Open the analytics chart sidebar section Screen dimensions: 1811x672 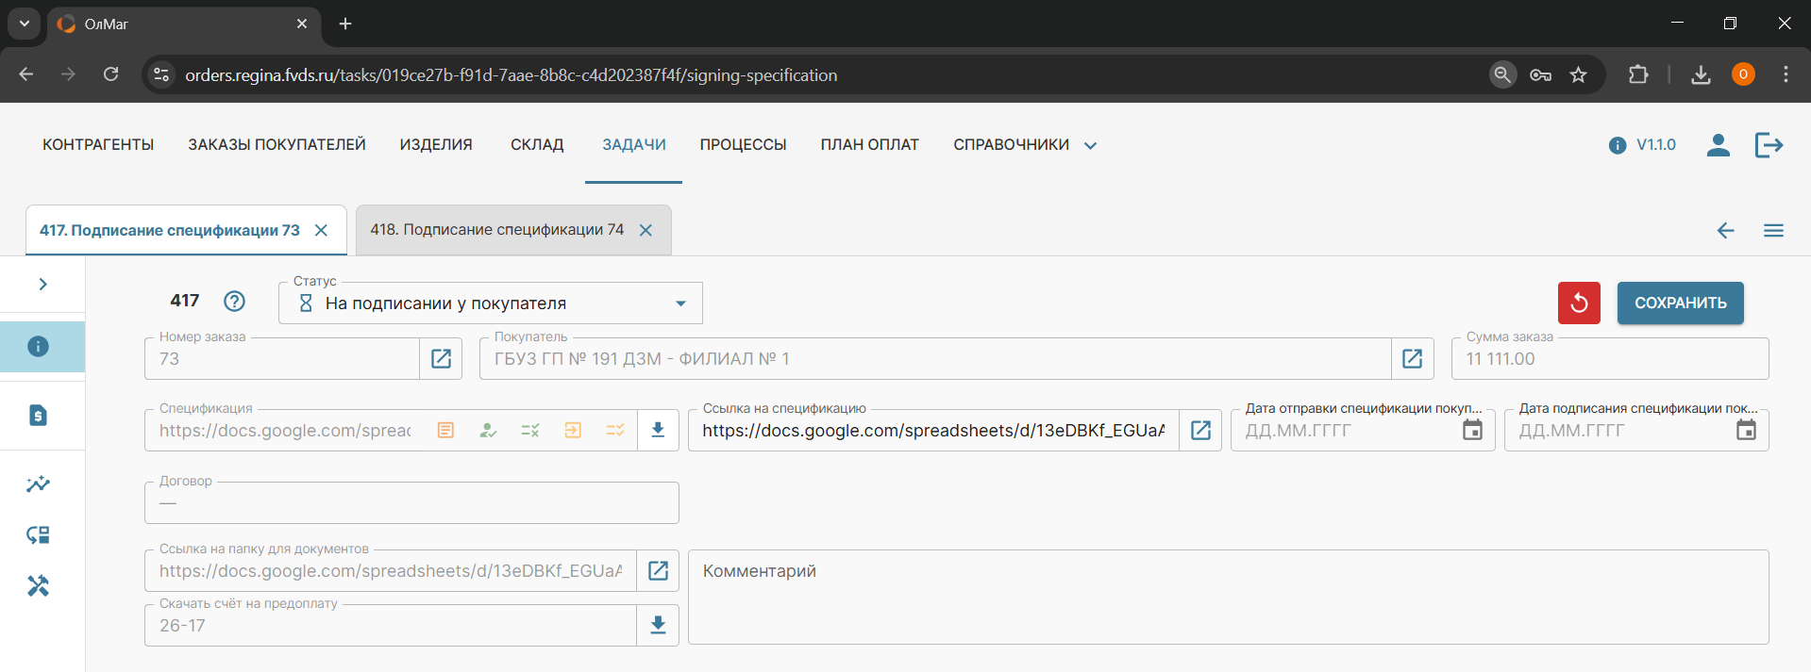coord(38,484)
